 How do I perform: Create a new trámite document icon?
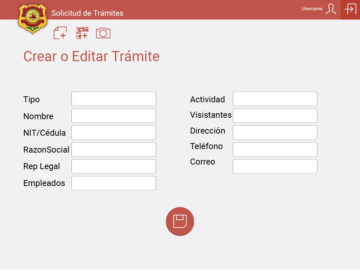(x=60, y=33)
